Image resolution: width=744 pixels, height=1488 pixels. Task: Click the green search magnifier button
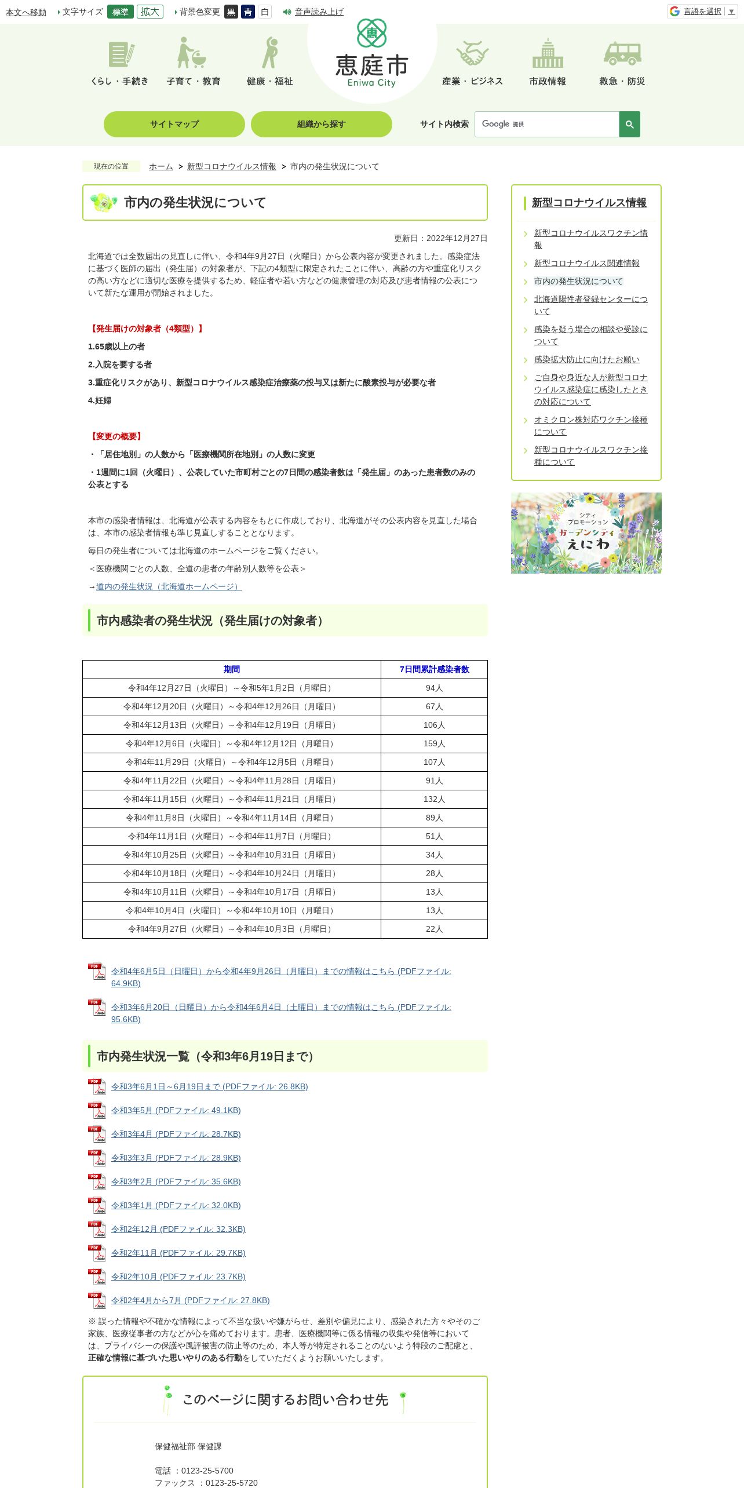coord(630,124)
